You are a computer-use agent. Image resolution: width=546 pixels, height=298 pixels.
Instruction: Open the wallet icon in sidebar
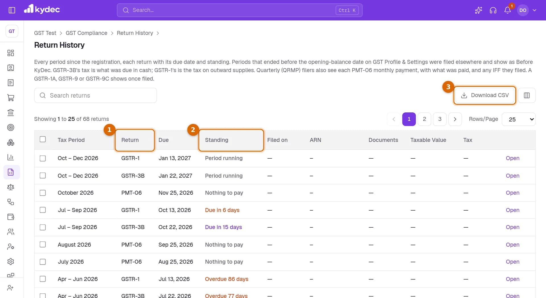pyautogui.click(x=11, y=217)
